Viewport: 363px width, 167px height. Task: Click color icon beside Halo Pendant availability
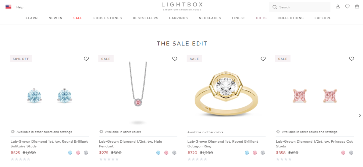click(101, 132)
